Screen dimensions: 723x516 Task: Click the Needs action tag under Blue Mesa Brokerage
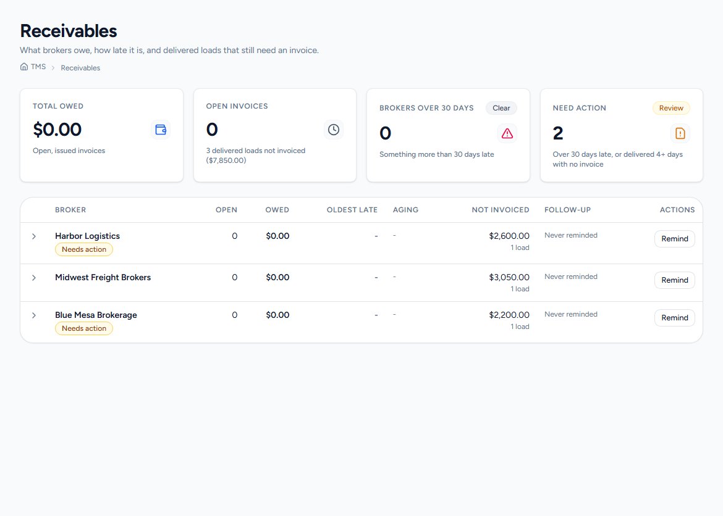[84, 328]
